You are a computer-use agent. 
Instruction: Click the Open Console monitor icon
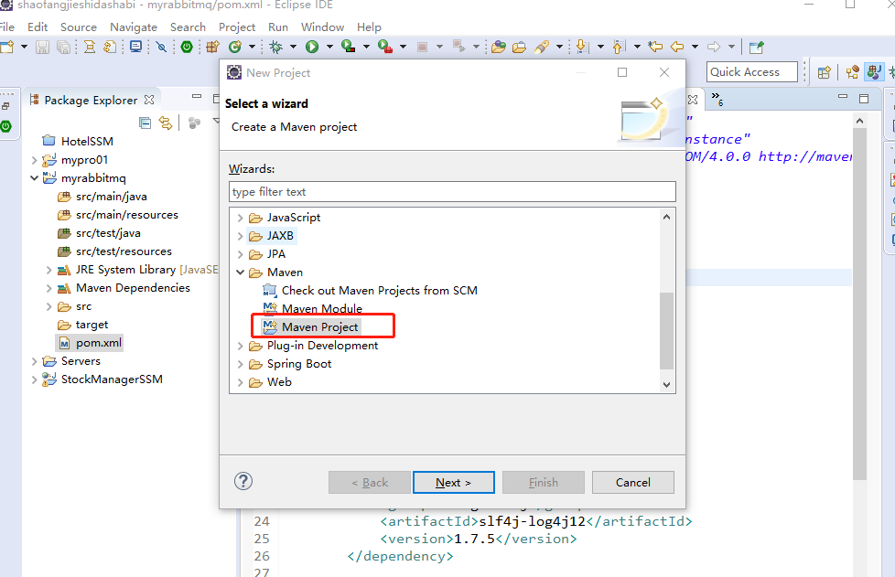(x=135, y=47)
